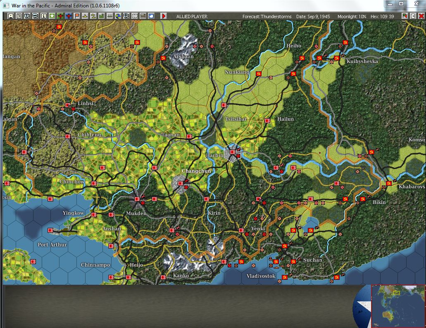426x328 pixels.
Task: Click the 'Chinnampo' map label
Action: click(x=95, y=265)
